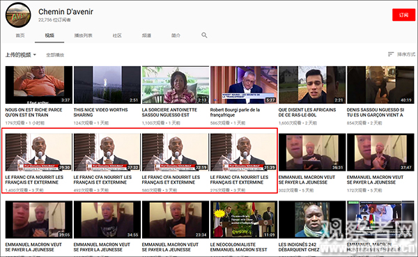Click title NOUS ON EST RICHE PARCE
Screen dimensions: 418x257
tap(33, 112)
